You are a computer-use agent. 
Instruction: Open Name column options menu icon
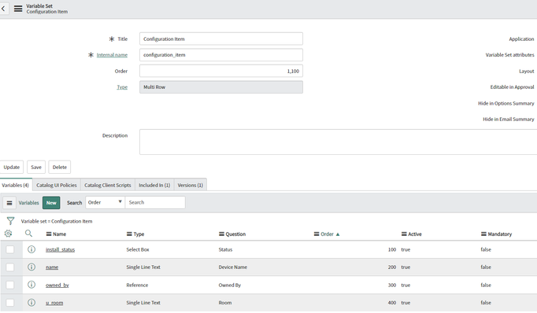pos(49,234)
